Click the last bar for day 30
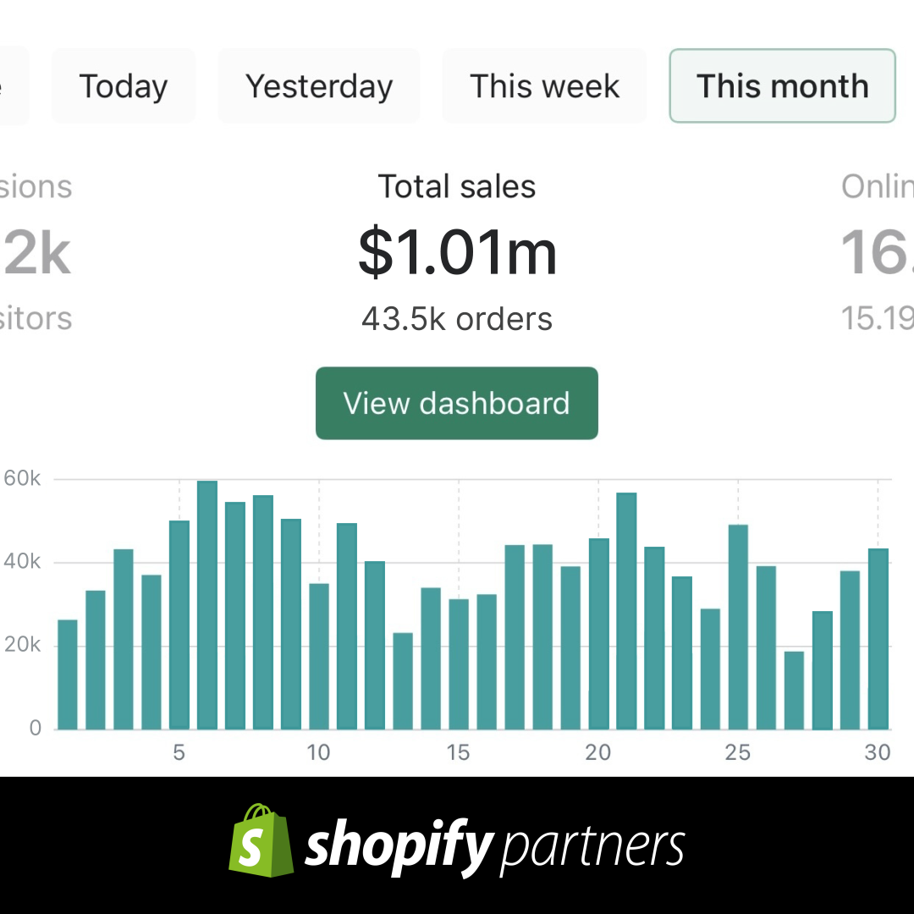This screenshot has width=914, height=914. click(878, 639)
